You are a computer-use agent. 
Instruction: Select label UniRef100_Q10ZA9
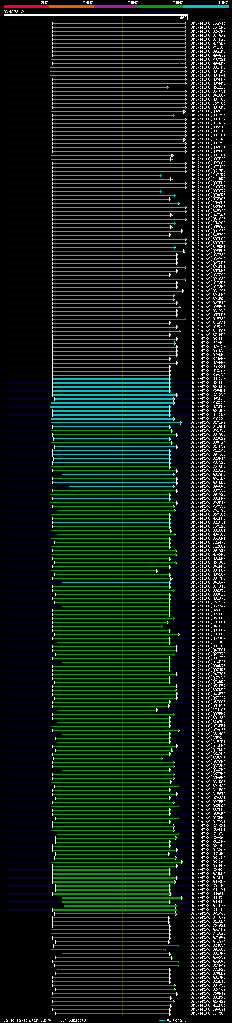(208, 422)
